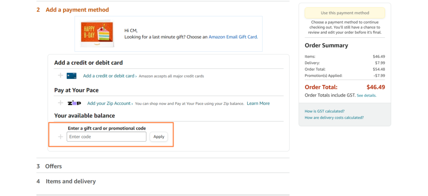Click the Zip logo icon

[x=74, y=103]
